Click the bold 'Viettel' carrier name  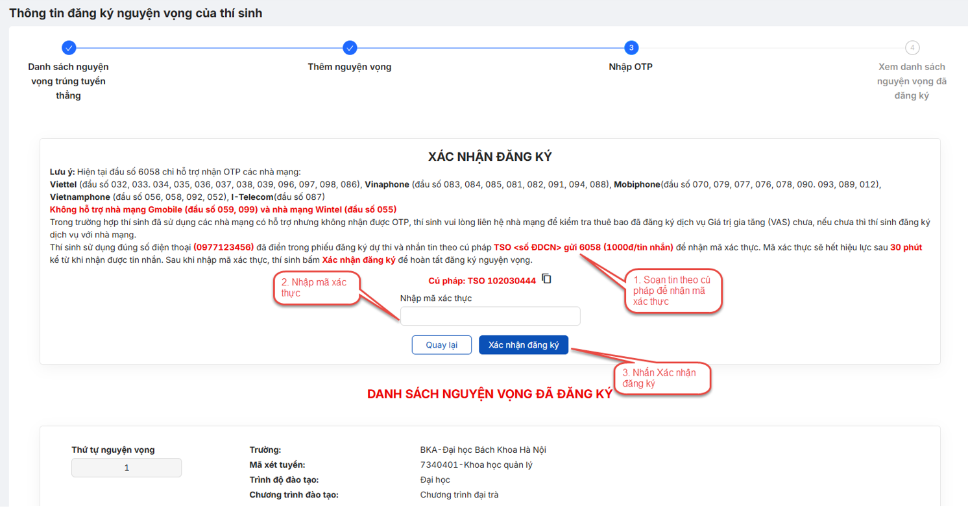[63, 184]
